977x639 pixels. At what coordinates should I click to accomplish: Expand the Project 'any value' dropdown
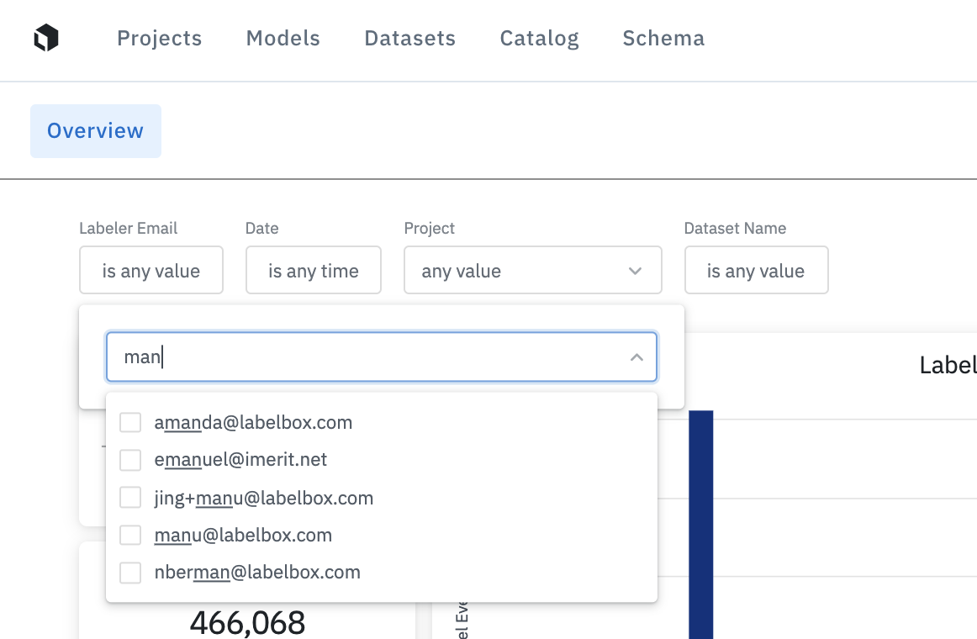point(533,270)
